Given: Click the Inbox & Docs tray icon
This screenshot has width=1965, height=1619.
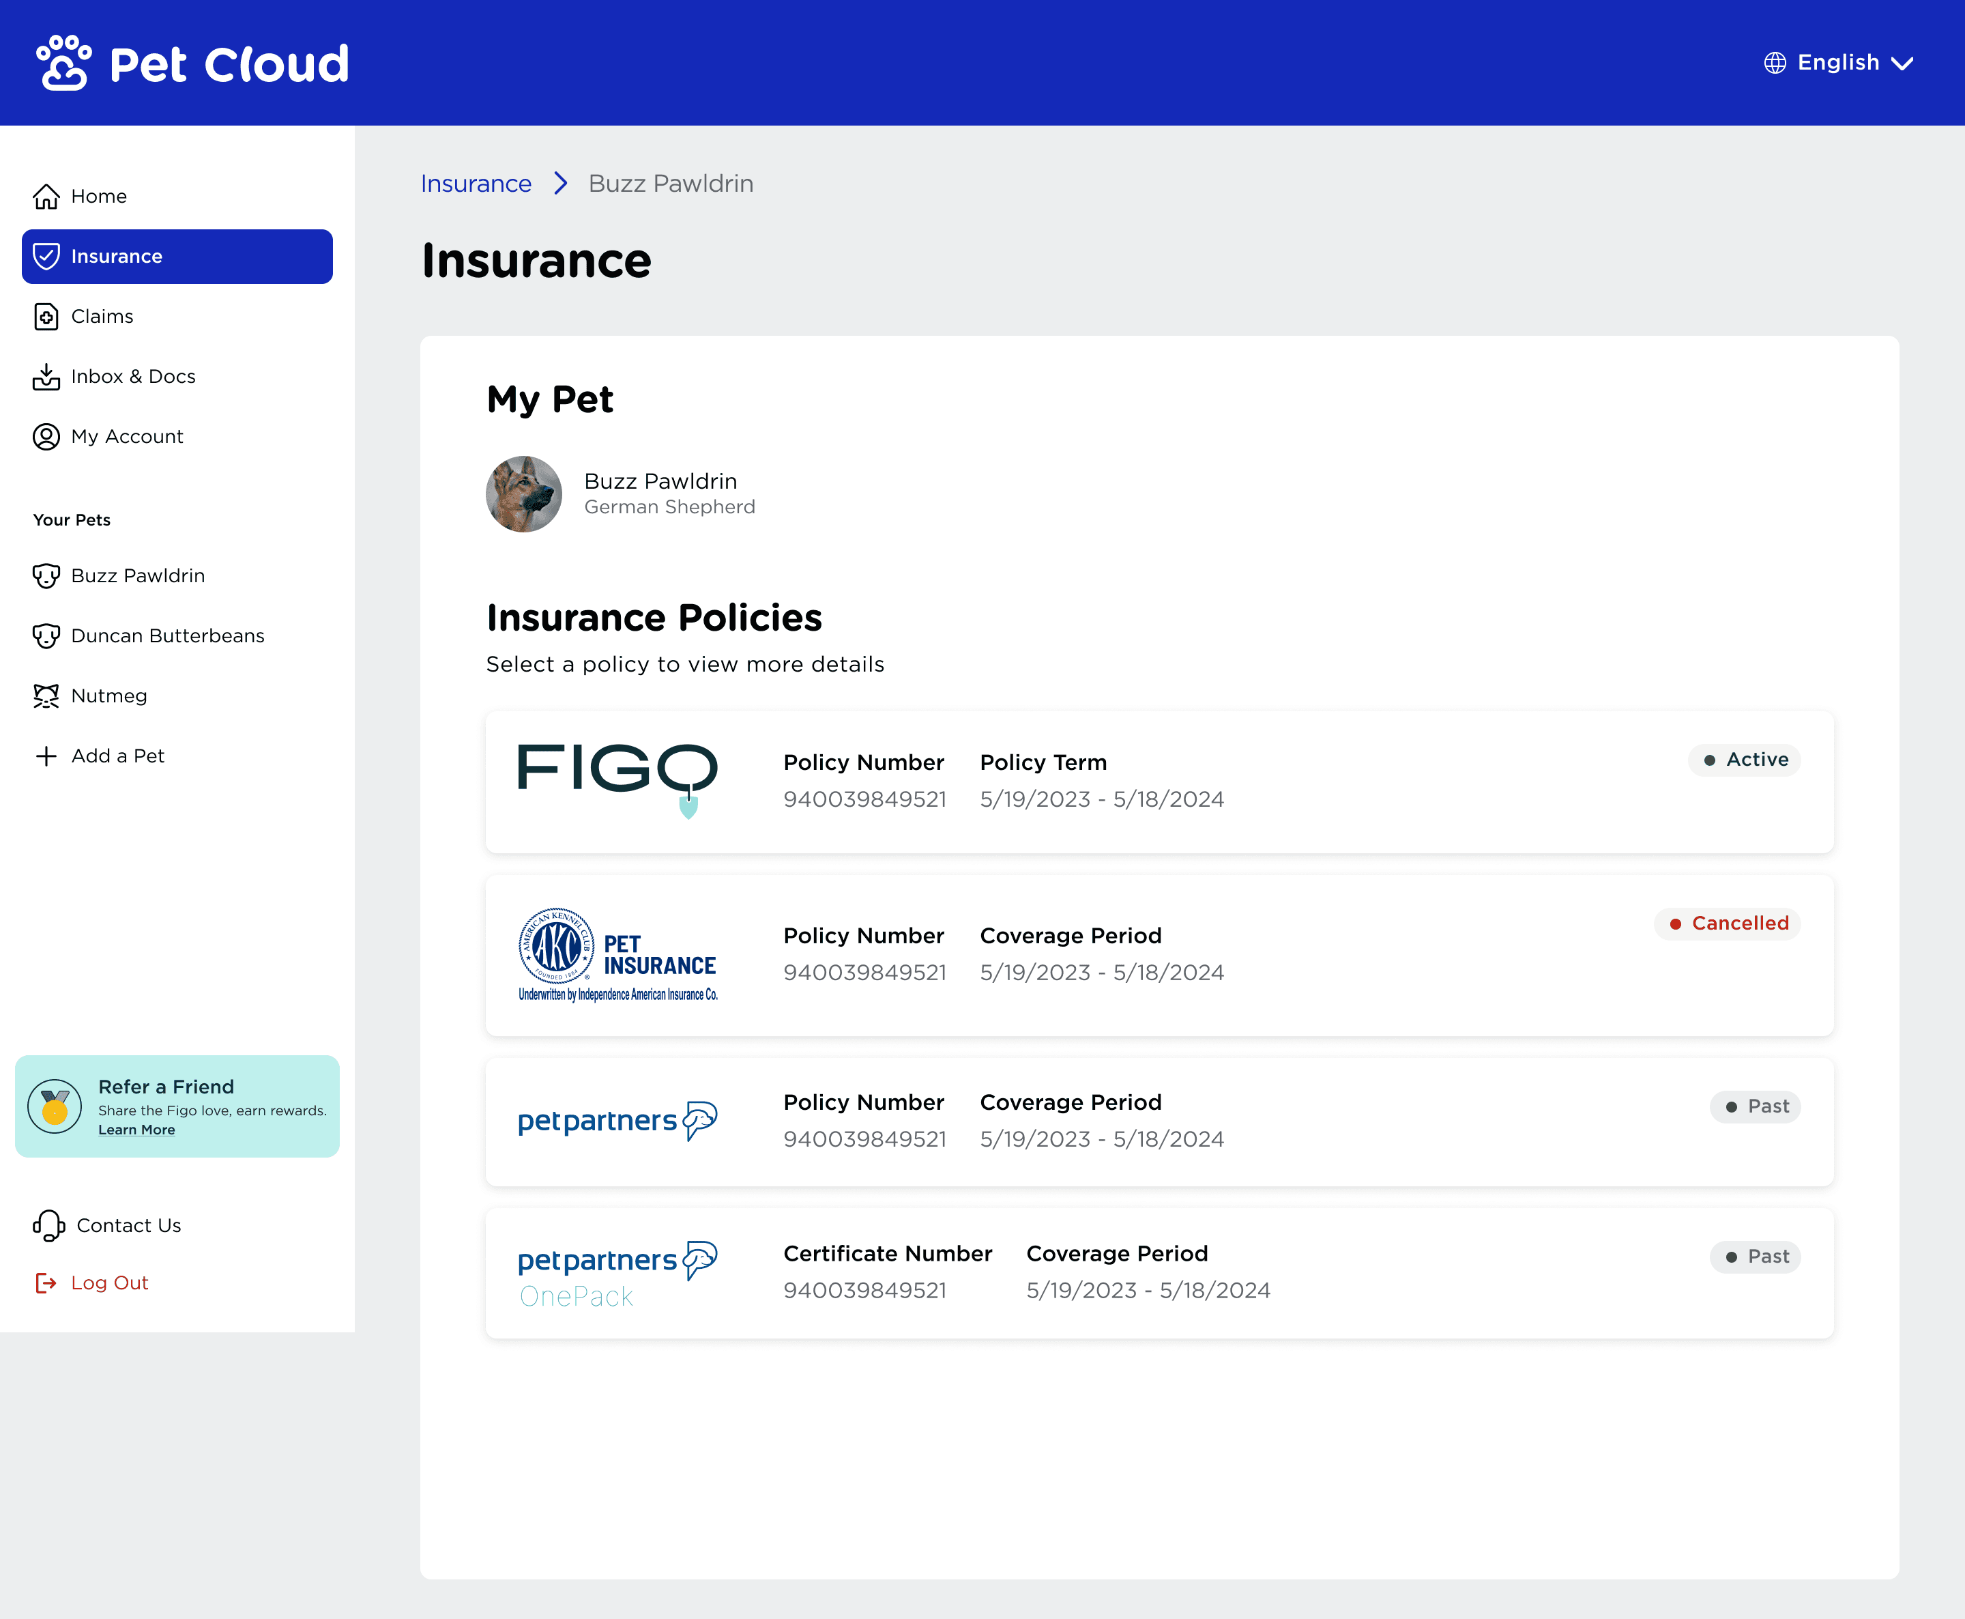Looking at the screenshot, I should 46,377.
